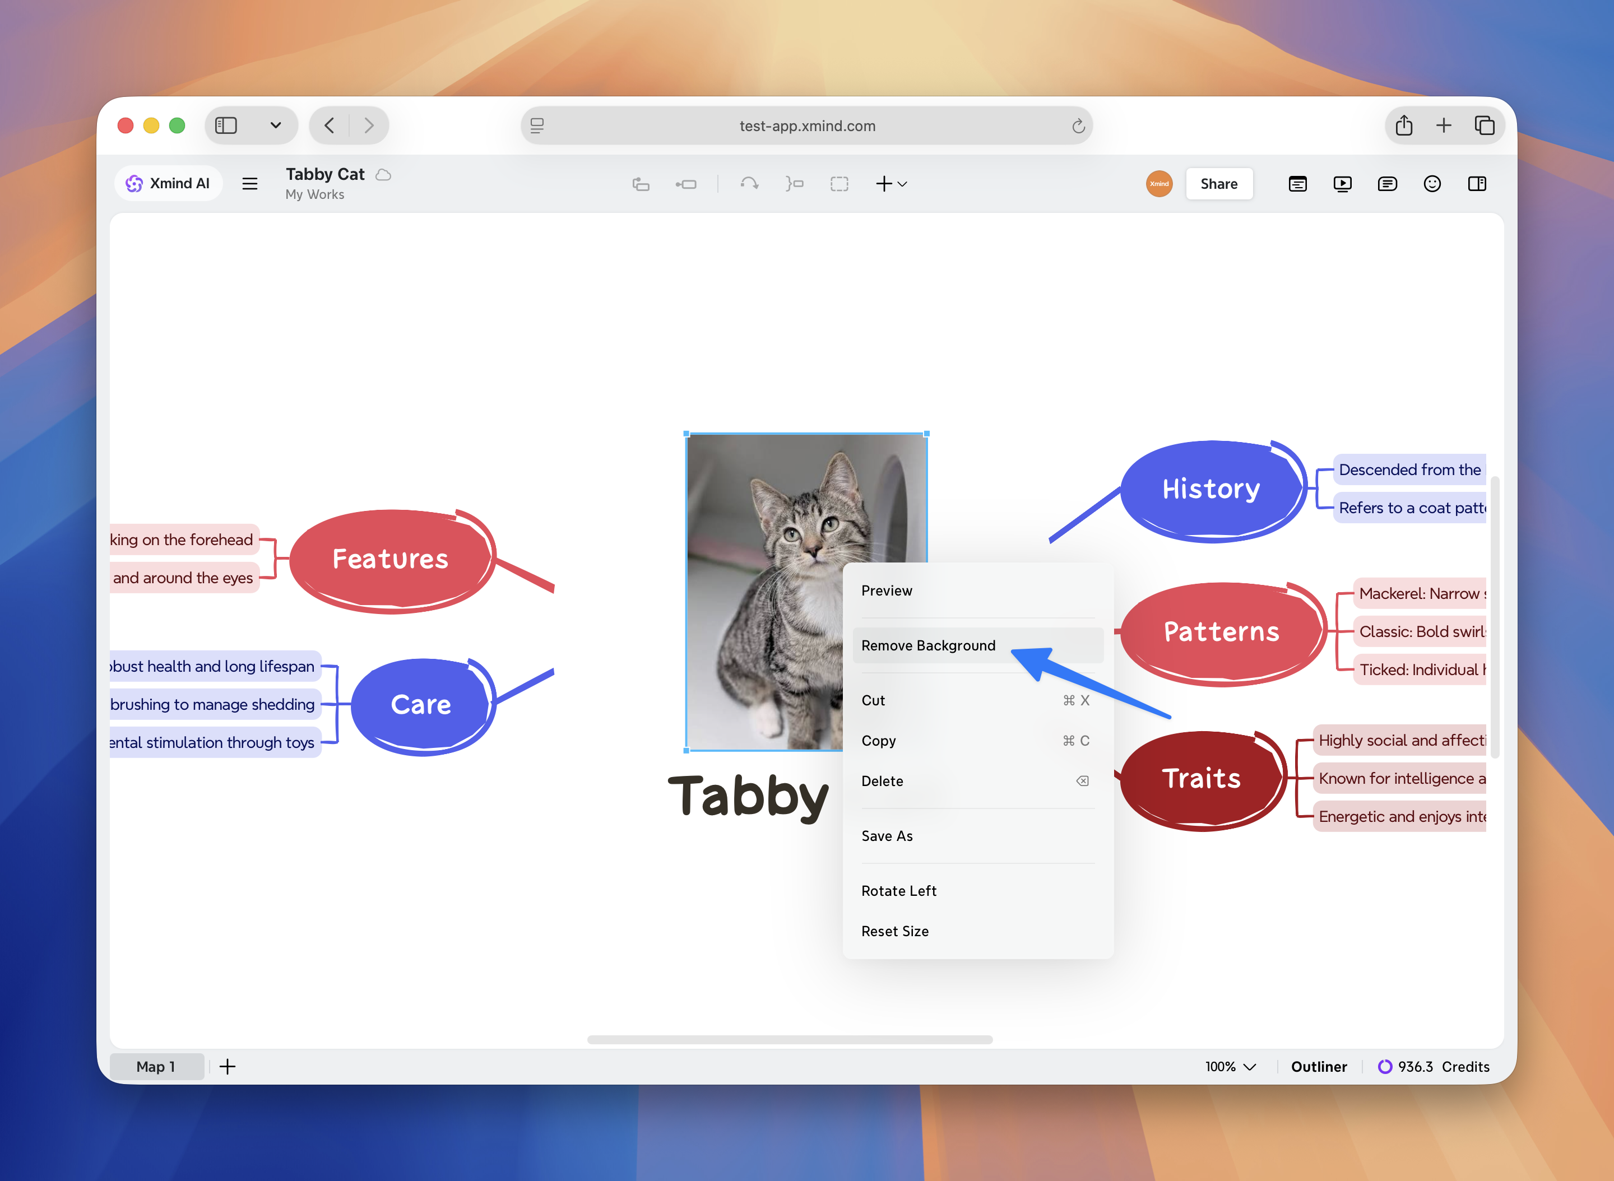Select the 'Classic: Bold swirl' subtopic

tap(1420, 631)
